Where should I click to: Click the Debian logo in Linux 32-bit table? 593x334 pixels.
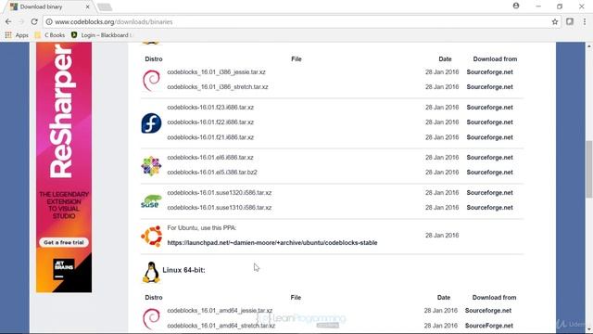point(151,81)
